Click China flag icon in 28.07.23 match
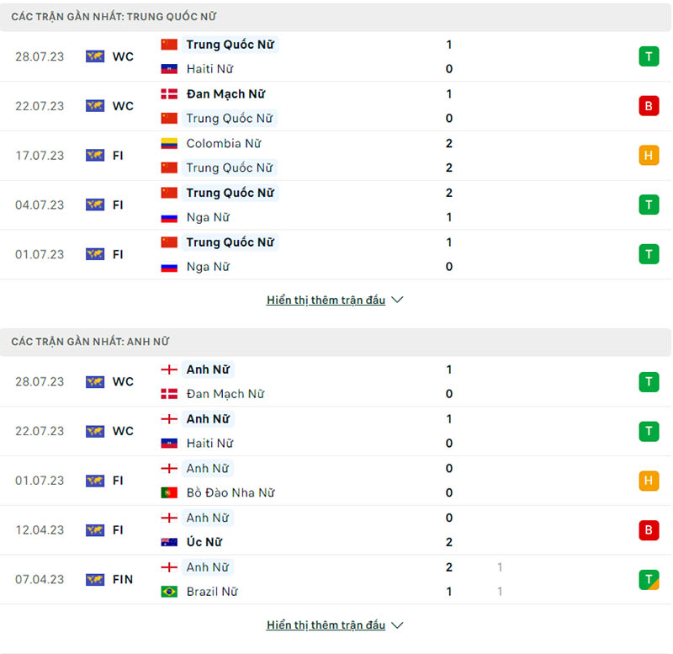The width and height of the screenshot is (673, 654). [x=169, y=45]
